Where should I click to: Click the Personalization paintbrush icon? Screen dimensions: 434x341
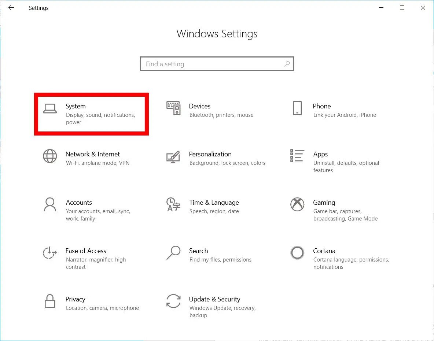[173, 156]
